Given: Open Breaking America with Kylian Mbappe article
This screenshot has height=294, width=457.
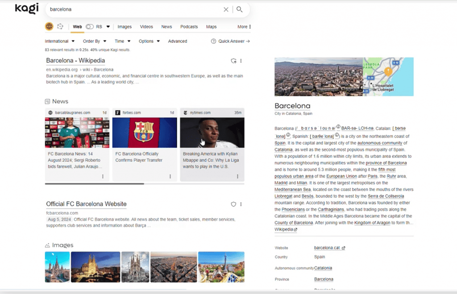Looking at the screenshot, I should (x=211, y=160).
